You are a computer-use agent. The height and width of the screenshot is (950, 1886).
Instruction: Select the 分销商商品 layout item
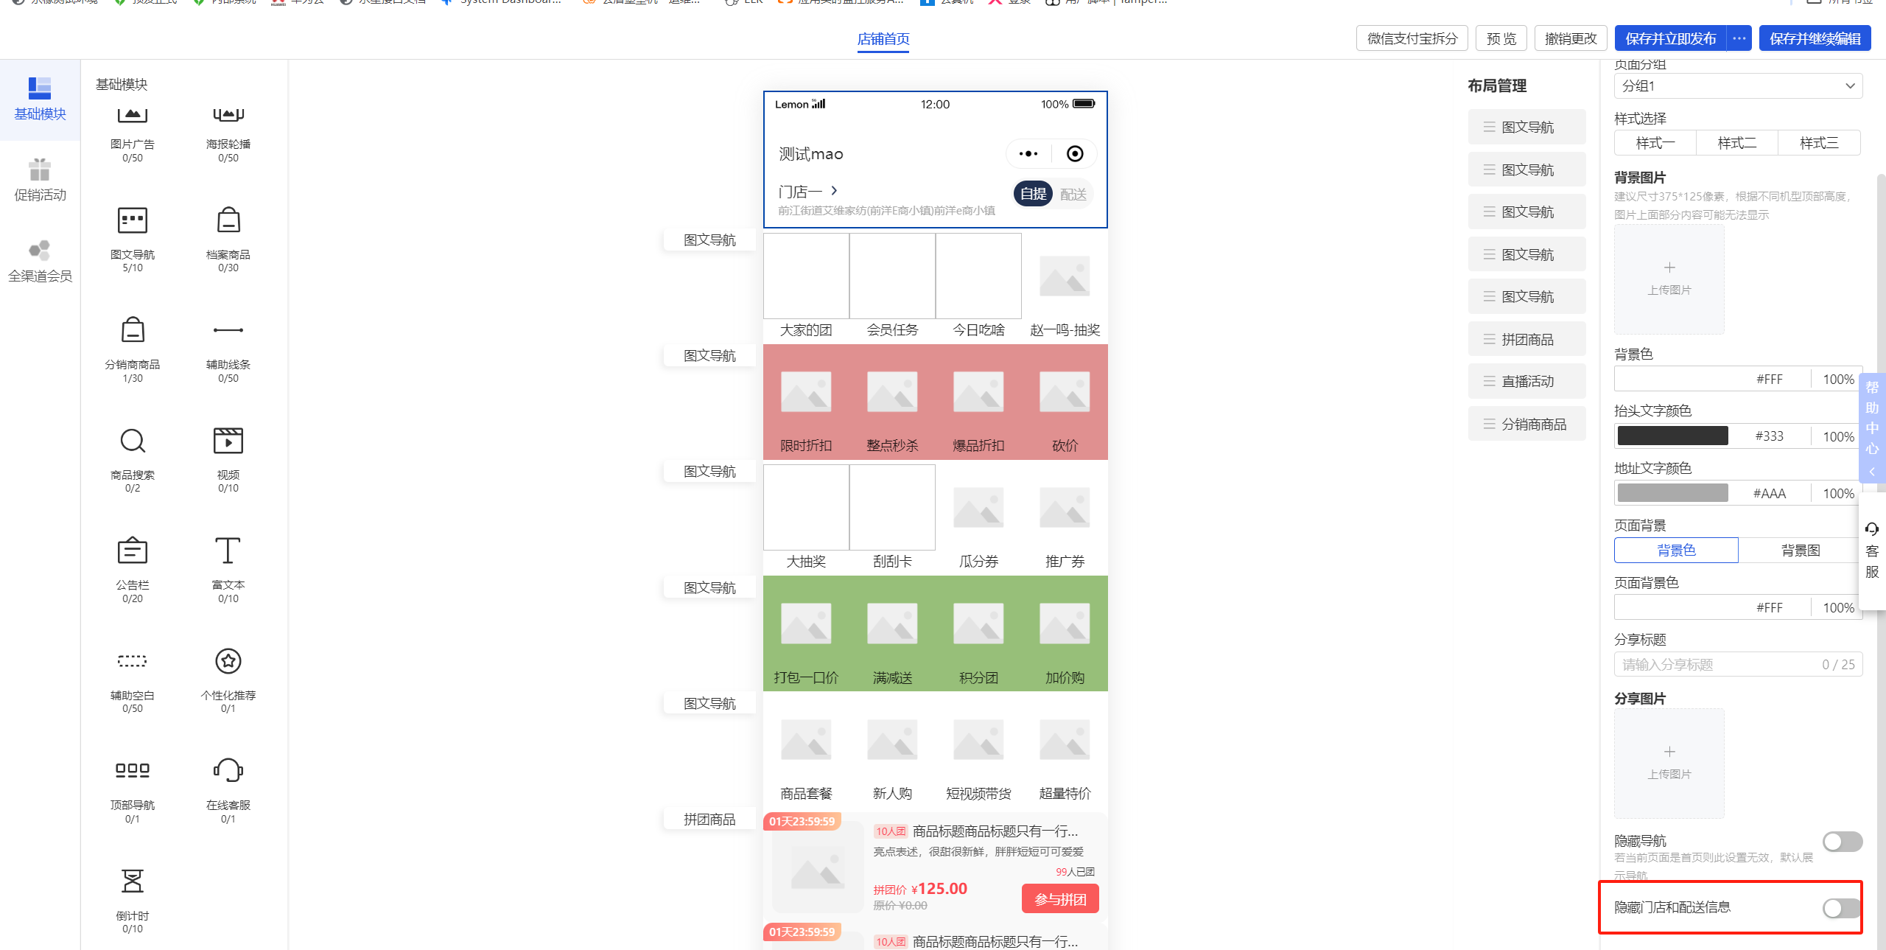1527,424
